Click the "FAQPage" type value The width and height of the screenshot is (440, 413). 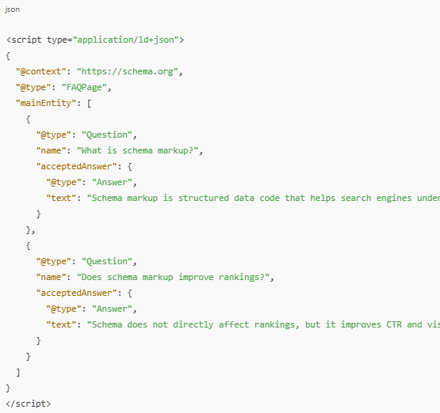click(x=84, y=87)
